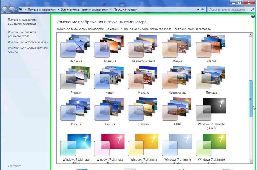The height and width of the screenshot is (170, 257).
Task: Open Изменение значков рабочего стола link
Action: pyautogui.click(x=22, y=34)
